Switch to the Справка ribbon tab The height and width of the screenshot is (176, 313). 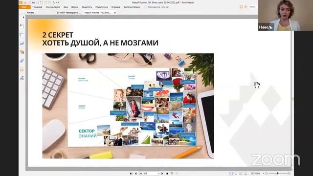[x=116, y=7]
